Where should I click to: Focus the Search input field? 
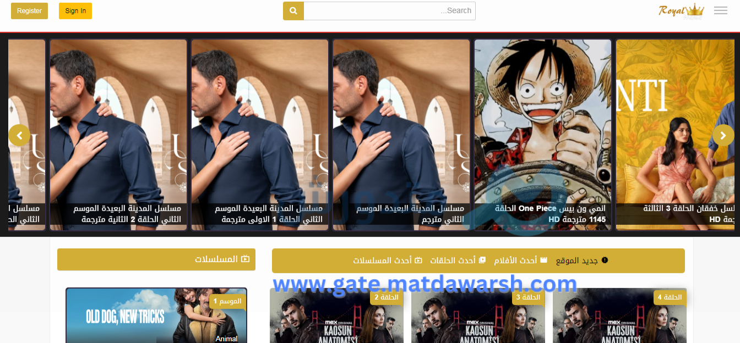pyautogui.click(x=389, y=11)
